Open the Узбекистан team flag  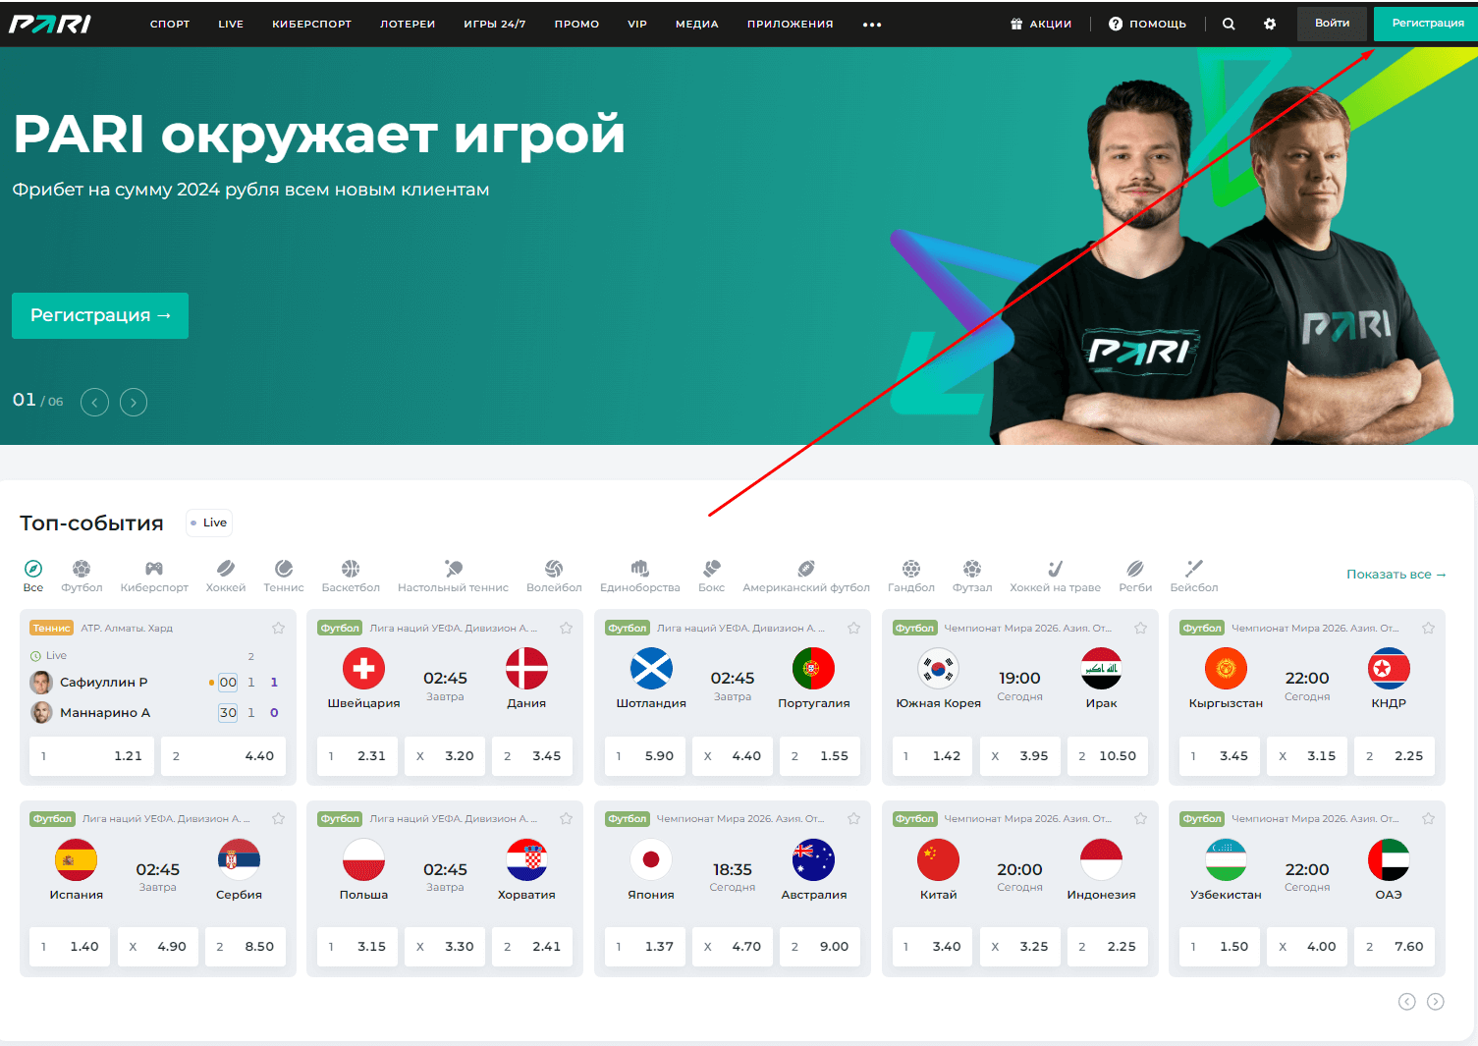[1226, 860]
